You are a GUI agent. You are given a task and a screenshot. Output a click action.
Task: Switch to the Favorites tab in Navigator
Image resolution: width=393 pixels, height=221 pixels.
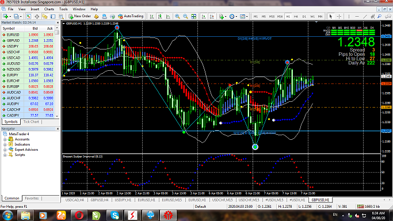point(32,198)
